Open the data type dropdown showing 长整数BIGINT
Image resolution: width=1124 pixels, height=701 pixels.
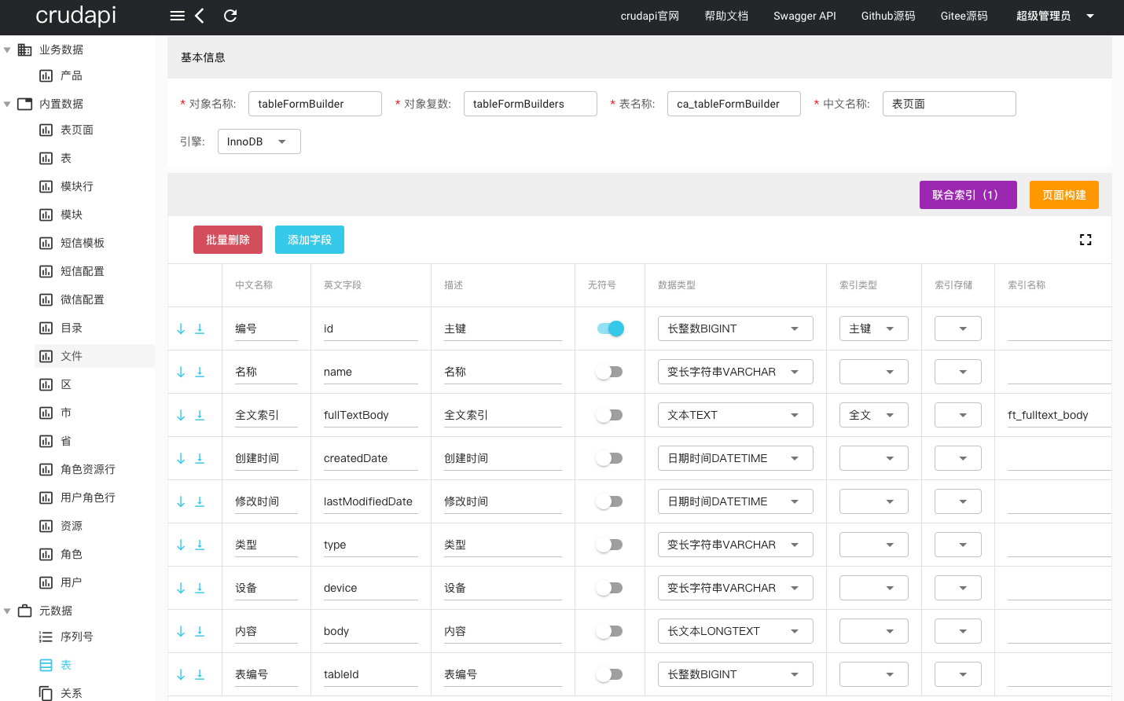point(735,328)
